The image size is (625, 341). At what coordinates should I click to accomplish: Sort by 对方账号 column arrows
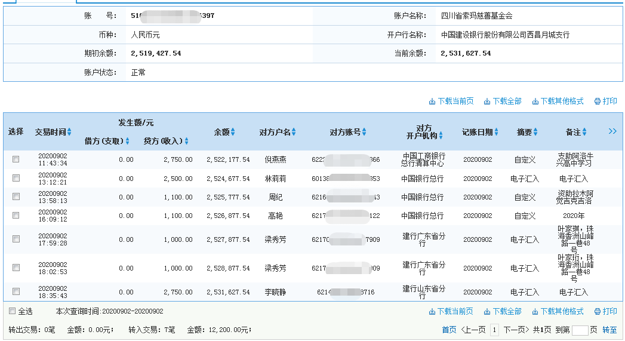click(364, 131)
